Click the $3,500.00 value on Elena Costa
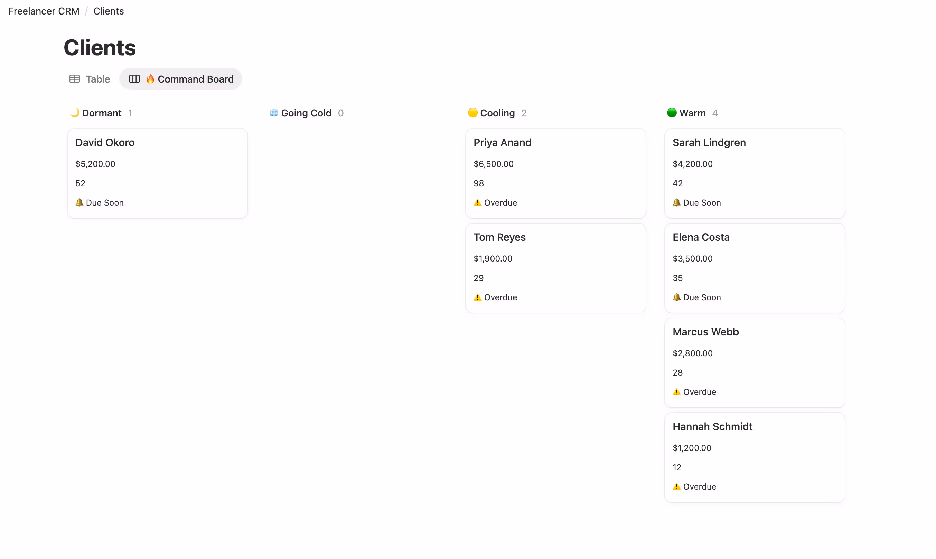The width and height of the screenshot is (936, 559). [693, 258]
